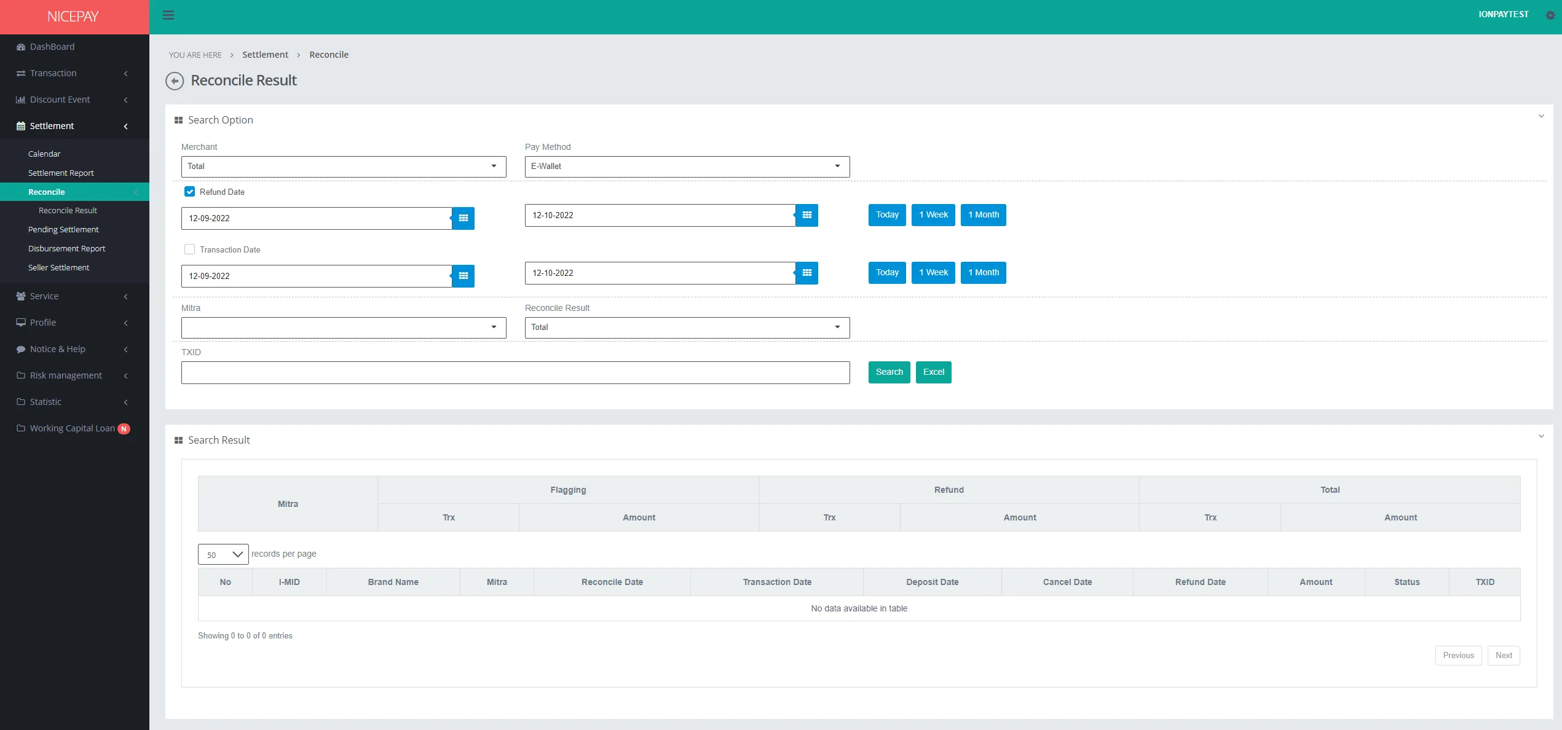Click the settings gear icon beside IONPAYTEST
This screenshot has width=1562, height=730.
(1550, 15)
